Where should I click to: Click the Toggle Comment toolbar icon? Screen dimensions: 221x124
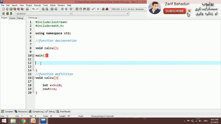pyautogui.click(x=71, y=9)
